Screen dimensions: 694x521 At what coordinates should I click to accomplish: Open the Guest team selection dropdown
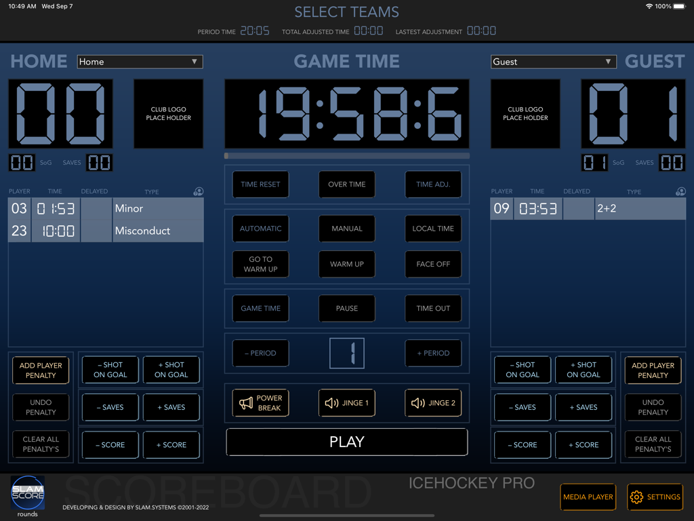click(553, 62)
